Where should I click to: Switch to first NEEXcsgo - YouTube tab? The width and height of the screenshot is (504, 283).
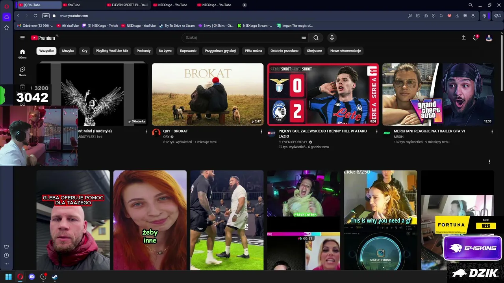(172, 5)
